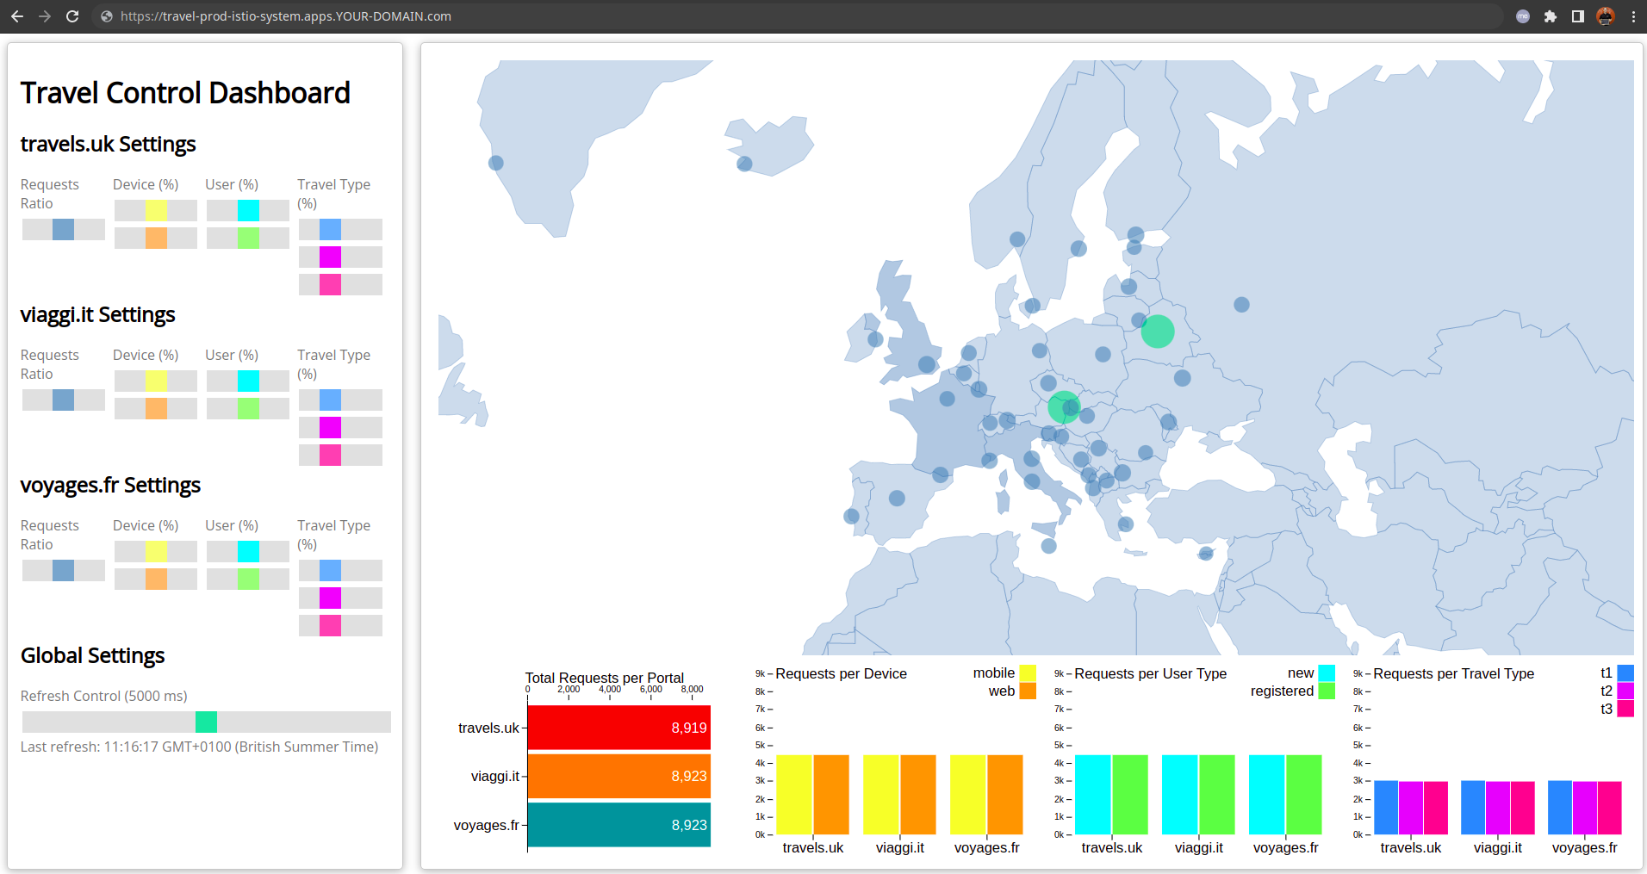Click voyages.fr cyan User slider handle
The width and height of the screenshot is (1647, 874).
(248, 551)
